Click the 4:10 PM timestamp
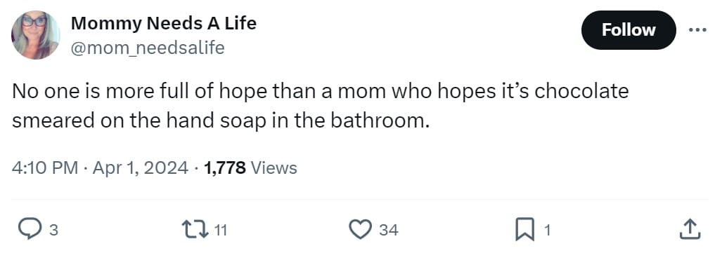Screen dimensions: 715x253 (x=44, y=168)
